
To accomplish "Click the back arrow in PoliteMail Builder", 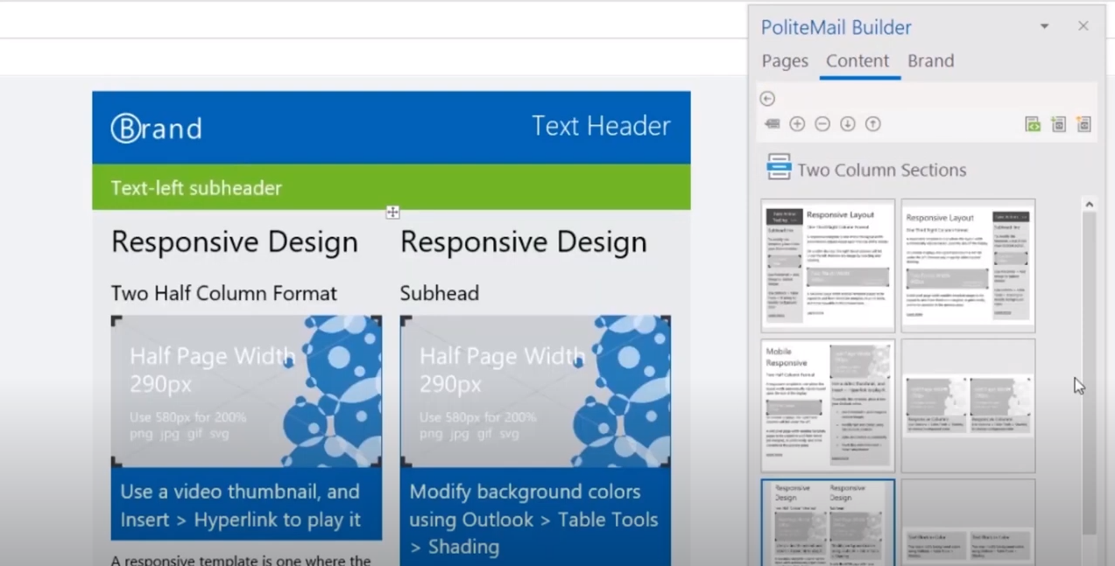I will click(767, 99).
